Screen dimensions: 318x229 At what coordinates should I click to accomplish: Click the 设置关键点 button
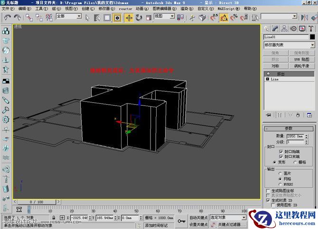point(198,225)
